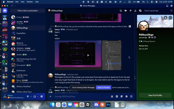The height and width of the screenshot is (109, 174).
Task: Open pinned messages icon
Action: pyautogui.click(x=130, y=11)
